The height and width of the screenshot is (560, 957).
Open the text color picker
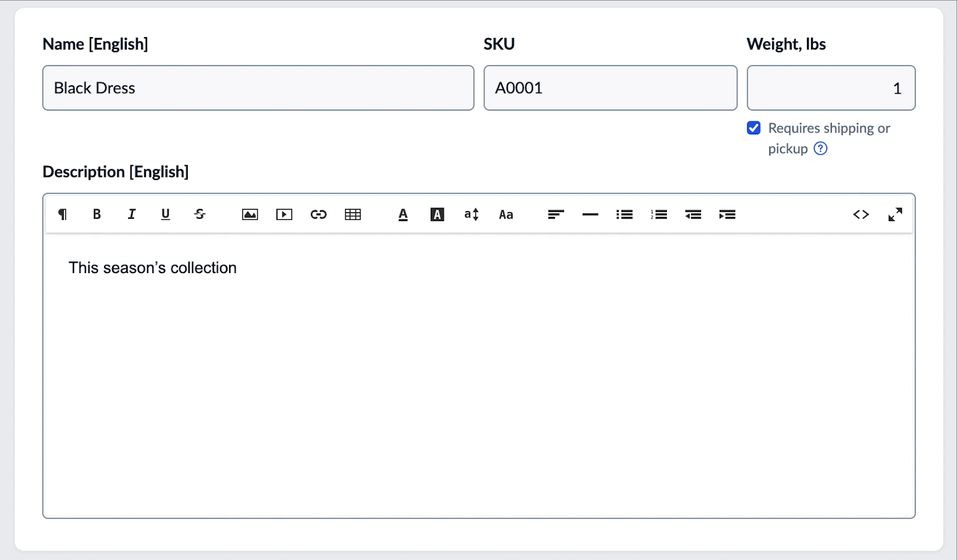(x=403, y=215)
